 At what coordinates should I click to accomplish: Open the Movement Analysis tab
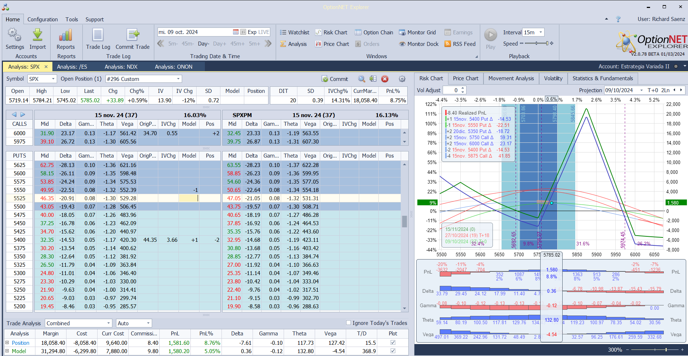tap(511, 78)
